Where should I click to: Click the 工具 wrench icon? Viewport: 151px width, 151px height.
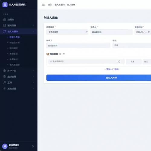pyautogui.click(x=5, y=82)
